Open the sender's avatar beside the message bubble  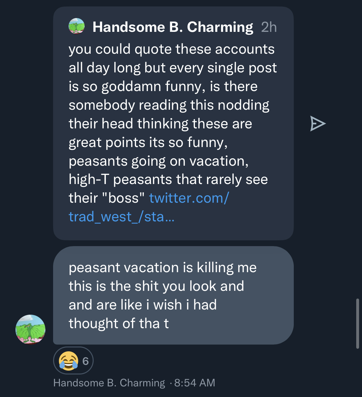(x=31, y=329)
